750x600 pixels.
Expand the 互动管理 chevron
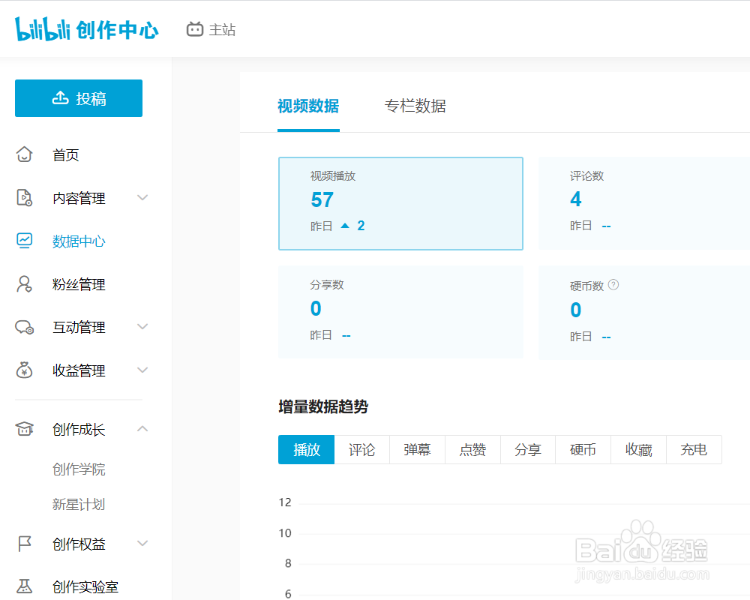(x=142, y=327)
